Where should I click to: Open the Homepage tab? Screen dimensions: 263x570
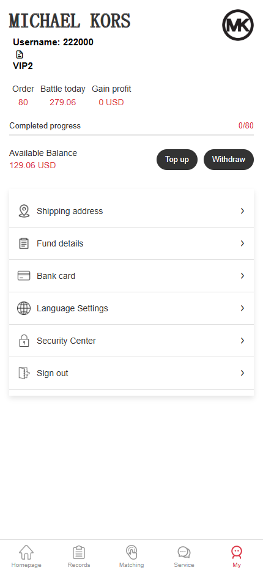pyautogui.click(x=26, y=557)
